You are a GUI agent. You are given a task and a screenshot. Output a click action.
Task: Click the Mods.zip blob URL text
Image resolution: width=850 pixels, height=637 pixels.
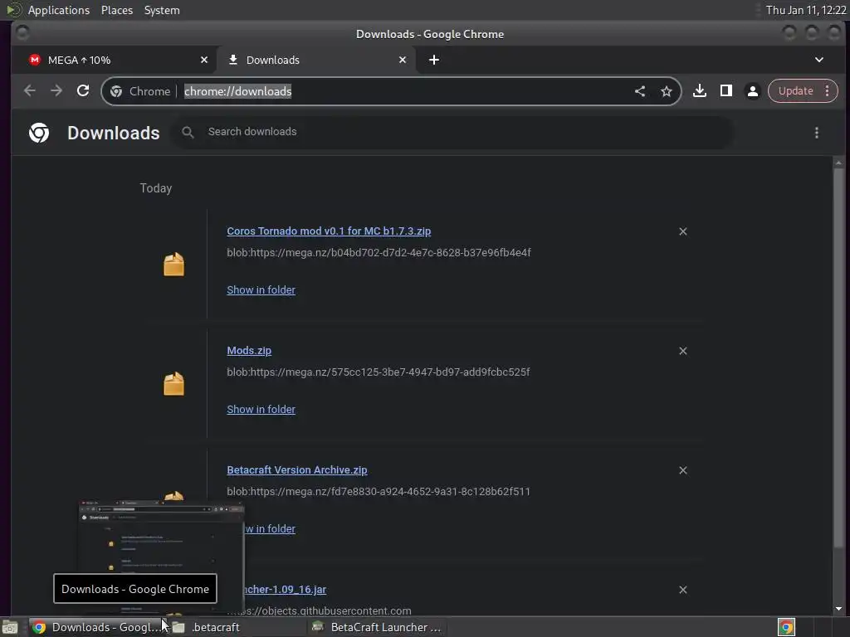click(379, 372)
